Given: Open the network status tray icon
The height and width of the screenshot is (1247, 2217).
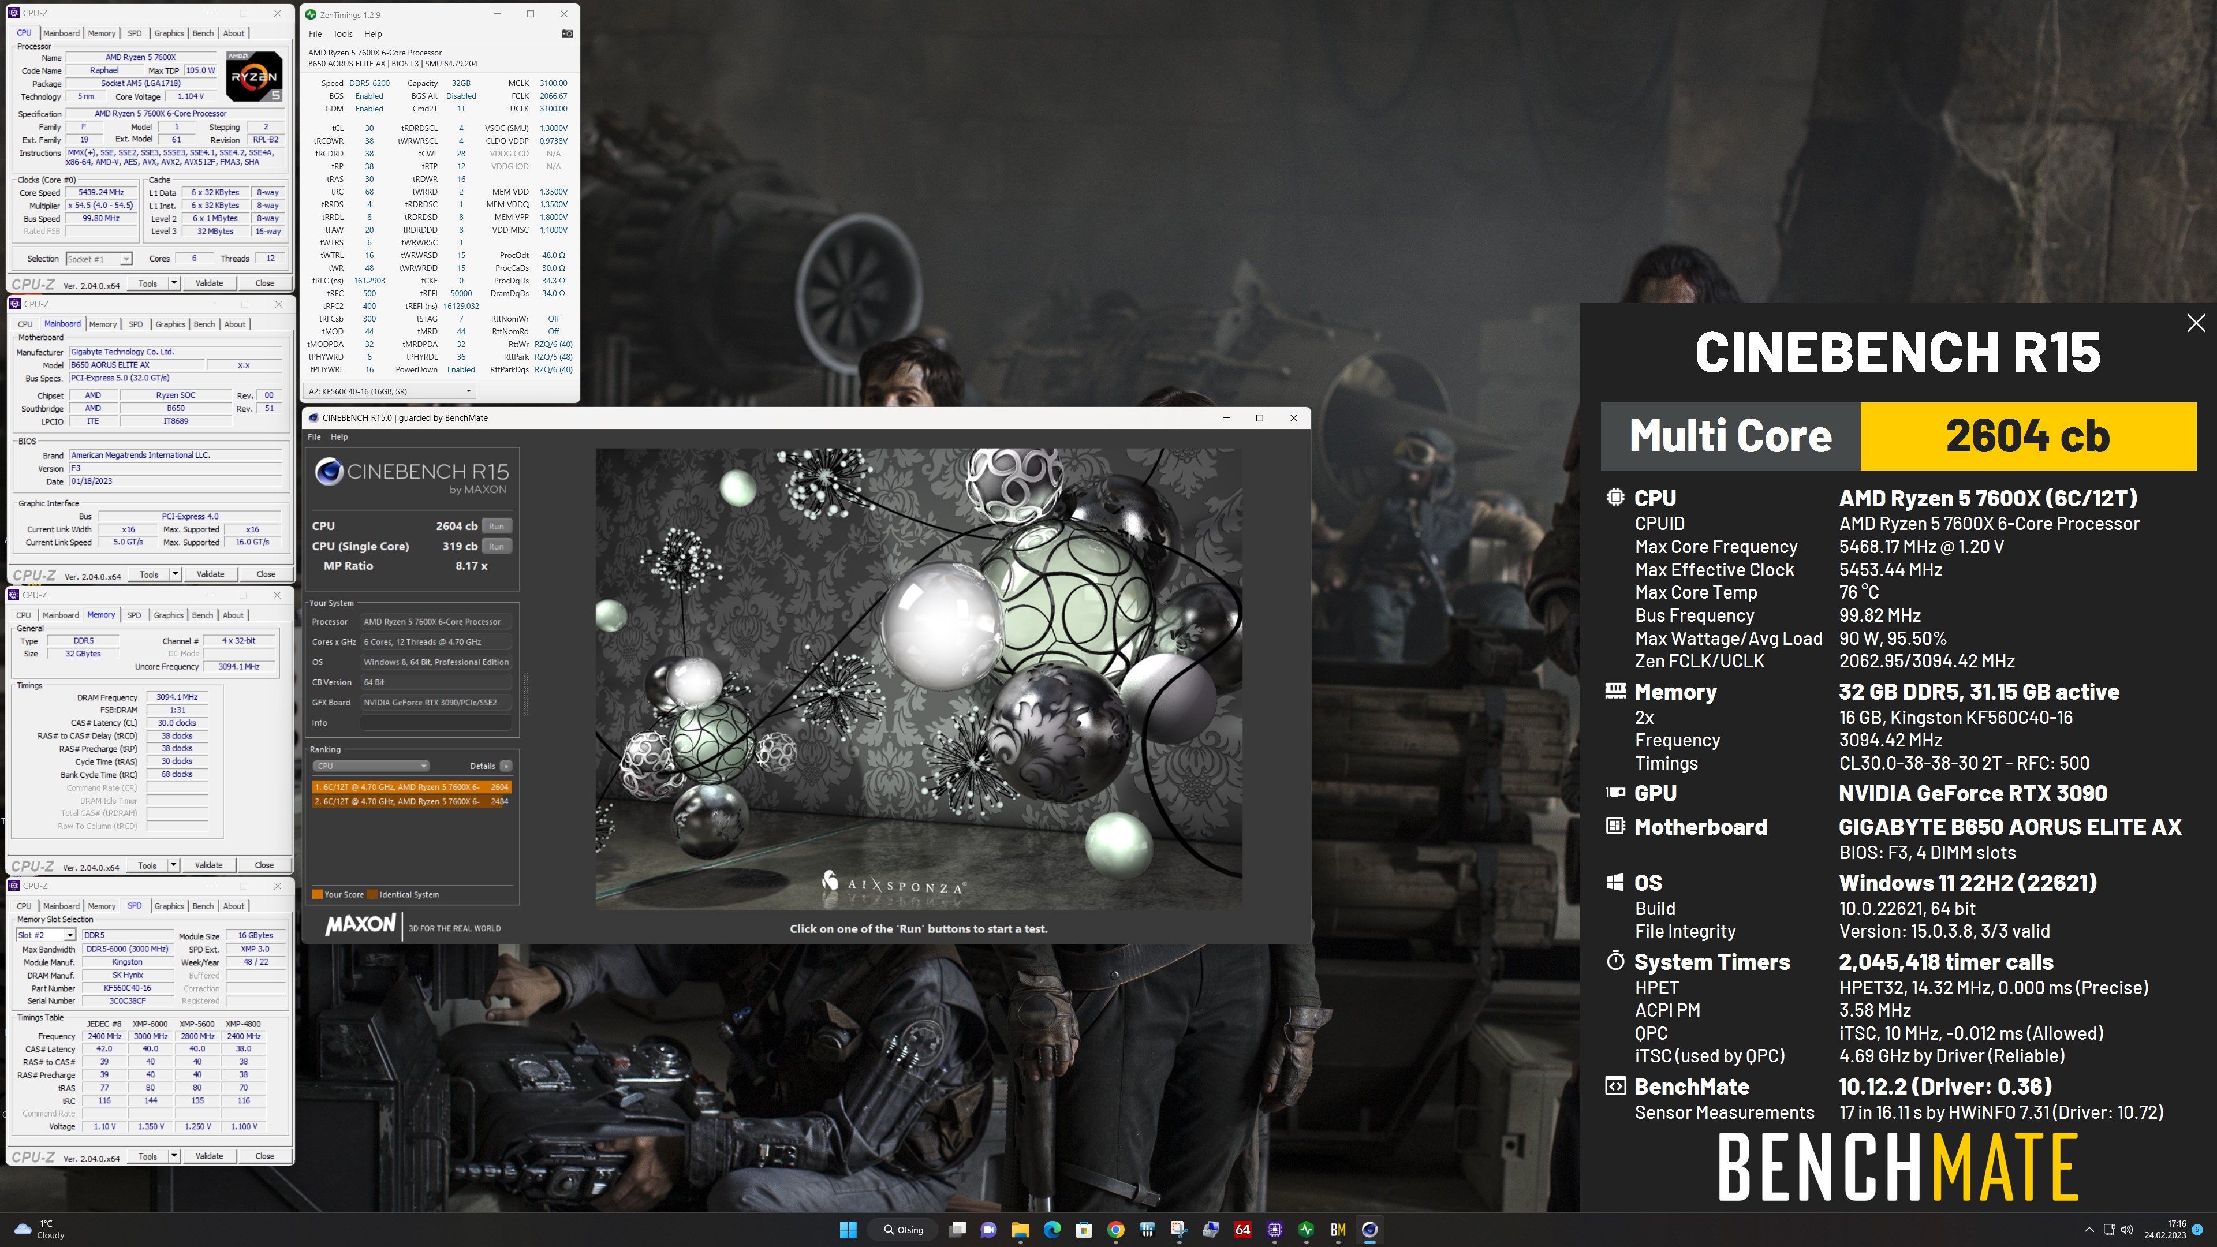Looking at the screenshot, I should pos(2110,1230).
